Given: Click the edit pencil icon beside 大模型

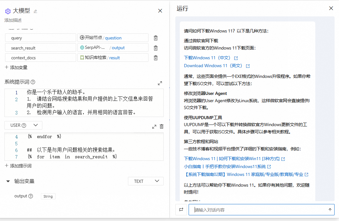Looking at the screenshot, I should (x=35, y=11).
